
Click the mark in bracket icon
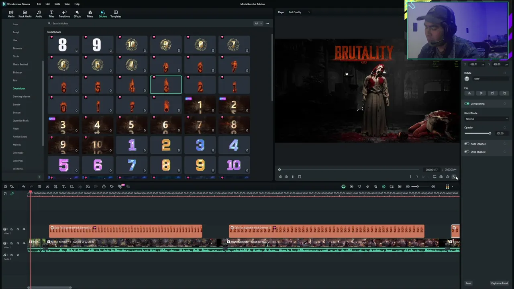[x=410, y=177]
